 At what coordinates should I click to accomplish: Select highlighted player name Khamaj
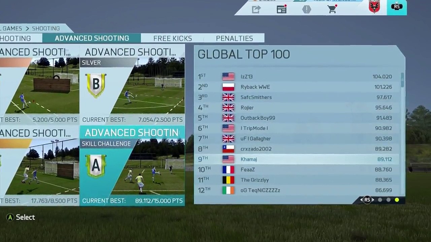[249, 159]
